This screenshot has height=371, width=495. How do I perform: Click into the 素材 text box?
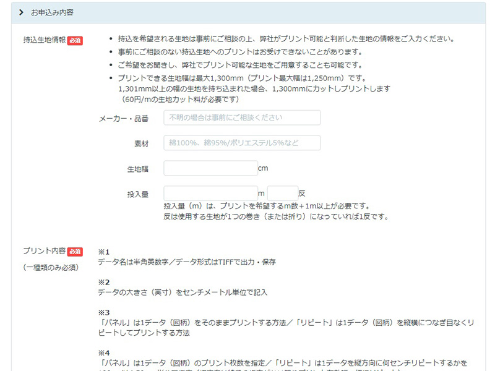242,143
